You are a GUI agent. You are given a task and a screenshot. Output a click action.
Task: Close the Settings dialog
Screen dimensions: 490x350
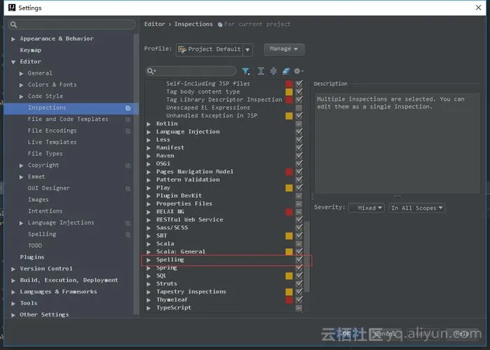pyautogui.click(x=478, y=8)
